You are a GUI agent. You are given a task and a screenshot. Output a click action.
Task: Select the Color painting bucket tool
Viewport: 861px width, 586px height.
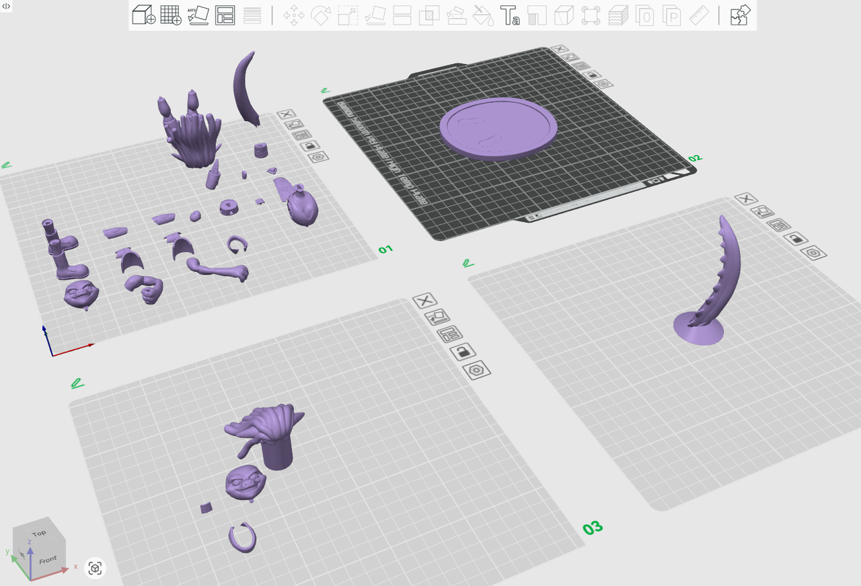[483, 15]
